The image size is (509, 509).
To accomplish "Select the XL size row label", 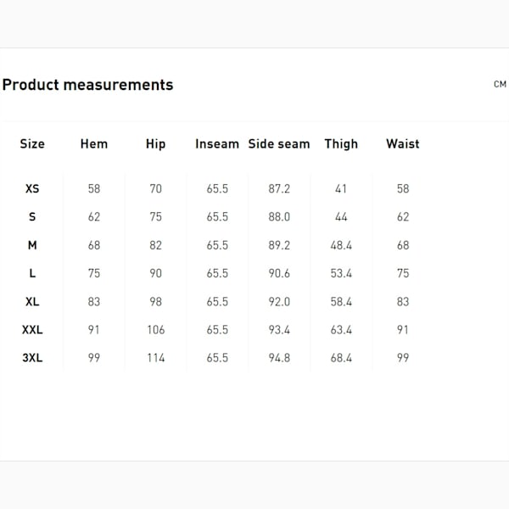I will point(32,301).
